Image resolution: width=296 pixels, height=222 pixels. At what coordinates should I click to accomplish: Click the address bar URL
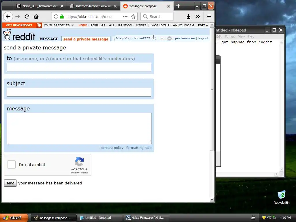[89, 16]
